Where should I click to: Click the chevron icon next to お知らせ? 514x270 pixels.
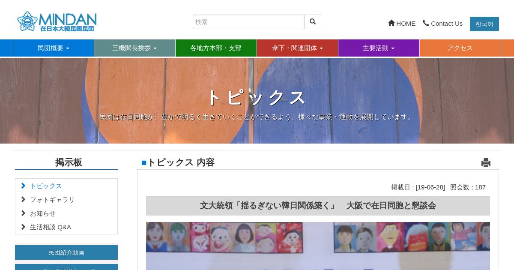[23, 213]
